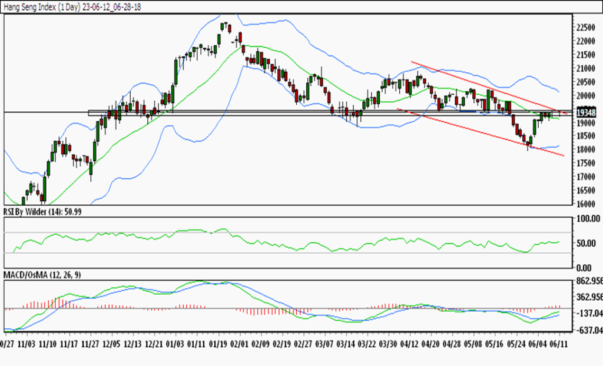Click the 05/08 date label

[473, 343]
